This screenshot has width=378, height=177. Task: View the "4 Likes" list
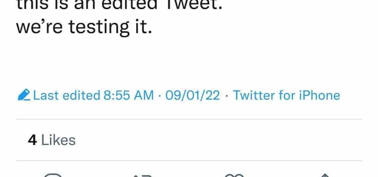click(52, 140)
